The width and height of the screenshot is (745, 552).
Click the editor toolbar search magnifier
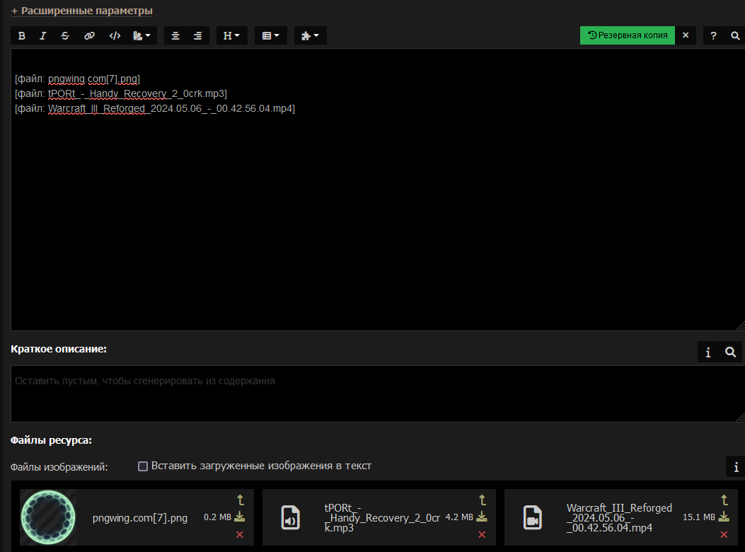tap(735, 35)
